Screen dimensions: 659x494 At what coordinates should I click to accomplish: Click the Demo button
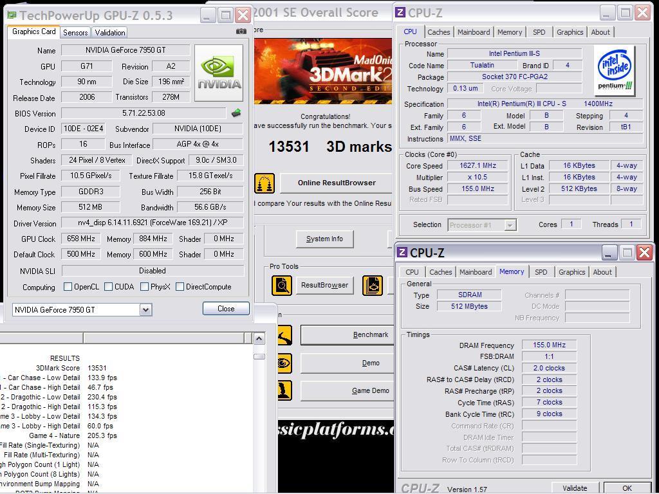pyautogui.click(x=347, y=363)
